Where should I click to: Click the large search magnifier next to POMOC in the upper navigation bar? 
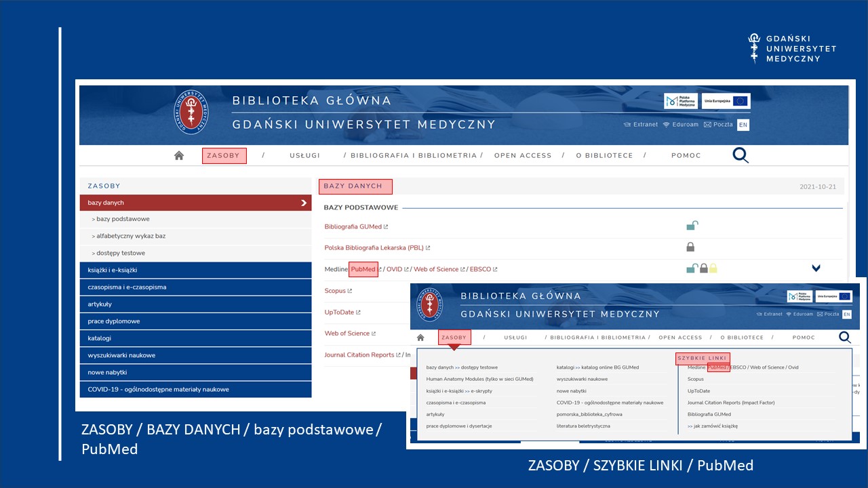[x=741, y=155]
